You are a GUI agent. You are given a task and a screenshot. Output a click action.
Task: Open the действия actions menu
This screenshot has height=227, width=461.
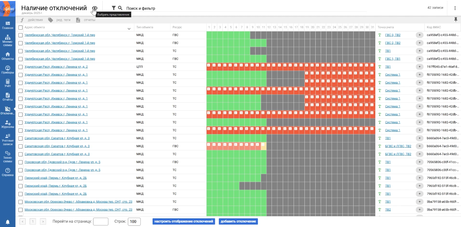(32, 20)
